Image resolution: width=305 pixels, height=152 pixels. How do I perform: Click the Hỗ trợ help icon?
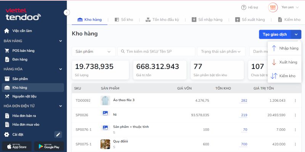click(x=244, y=8)
